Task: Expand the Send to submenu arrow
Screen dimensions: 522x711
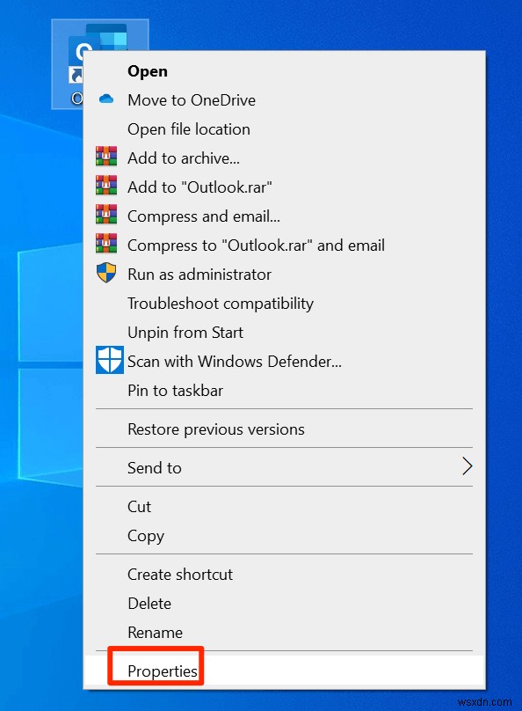Action: tap(467, 466)
